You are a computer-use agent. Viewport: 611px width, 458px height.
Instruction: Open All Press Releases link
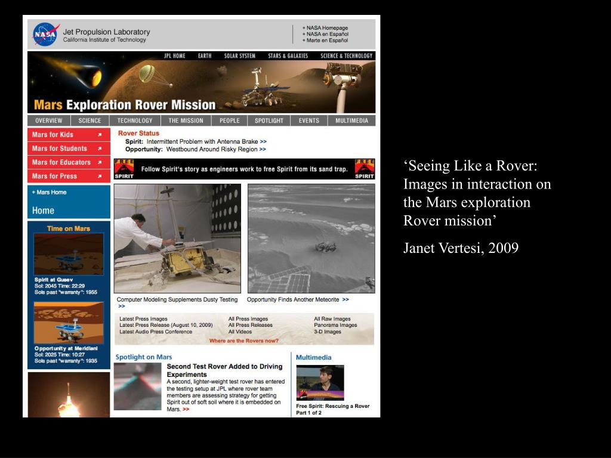(251, 325)
